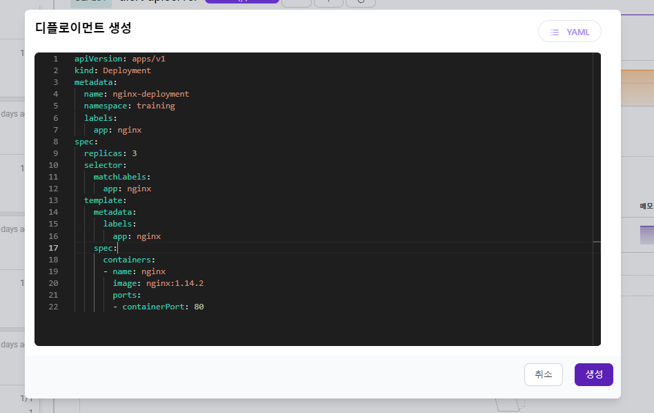Screen dimensions: 654x413
Task: Click 'app: nginx' on editor line 12
Action: click(x=127, y=189)
